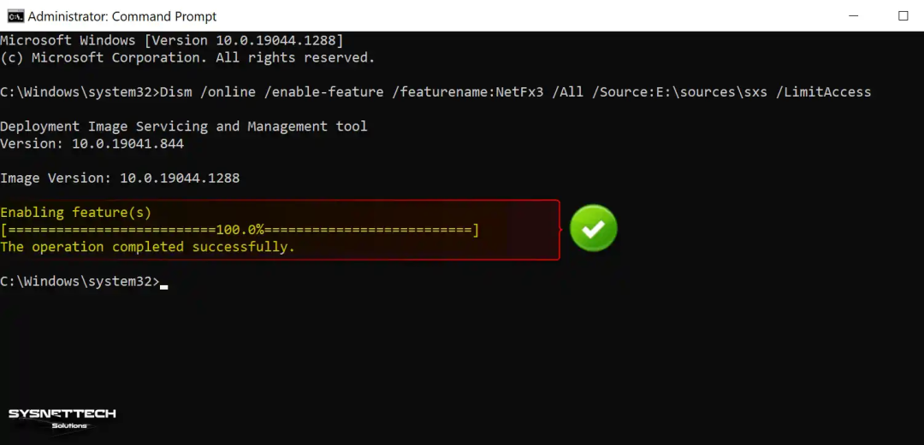Click the 'Microsoft Windows [Version 10.0.19044.1288]' line

pos(171,40)
